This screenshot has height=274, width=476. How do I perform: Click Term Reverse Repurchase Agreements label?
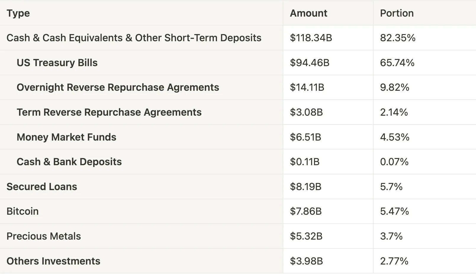pos(109,112)
